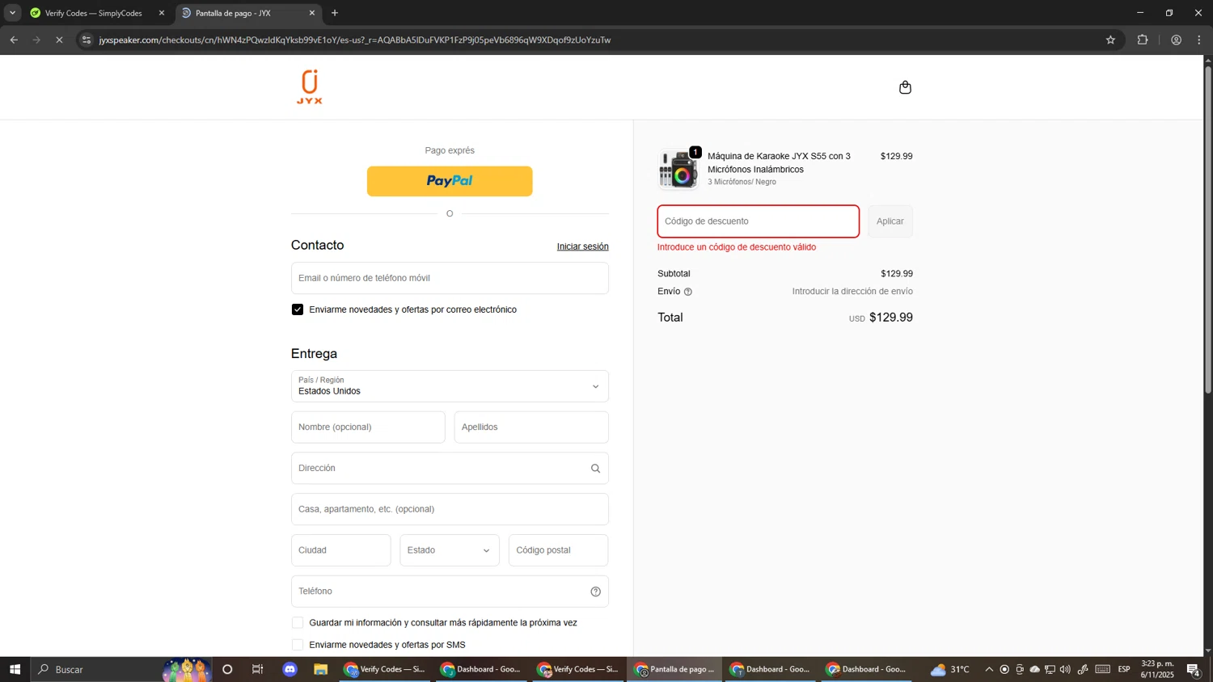Screen dimensions: 1213x682
Task: Focus the Dirección address field
Action: coord(450,469)
